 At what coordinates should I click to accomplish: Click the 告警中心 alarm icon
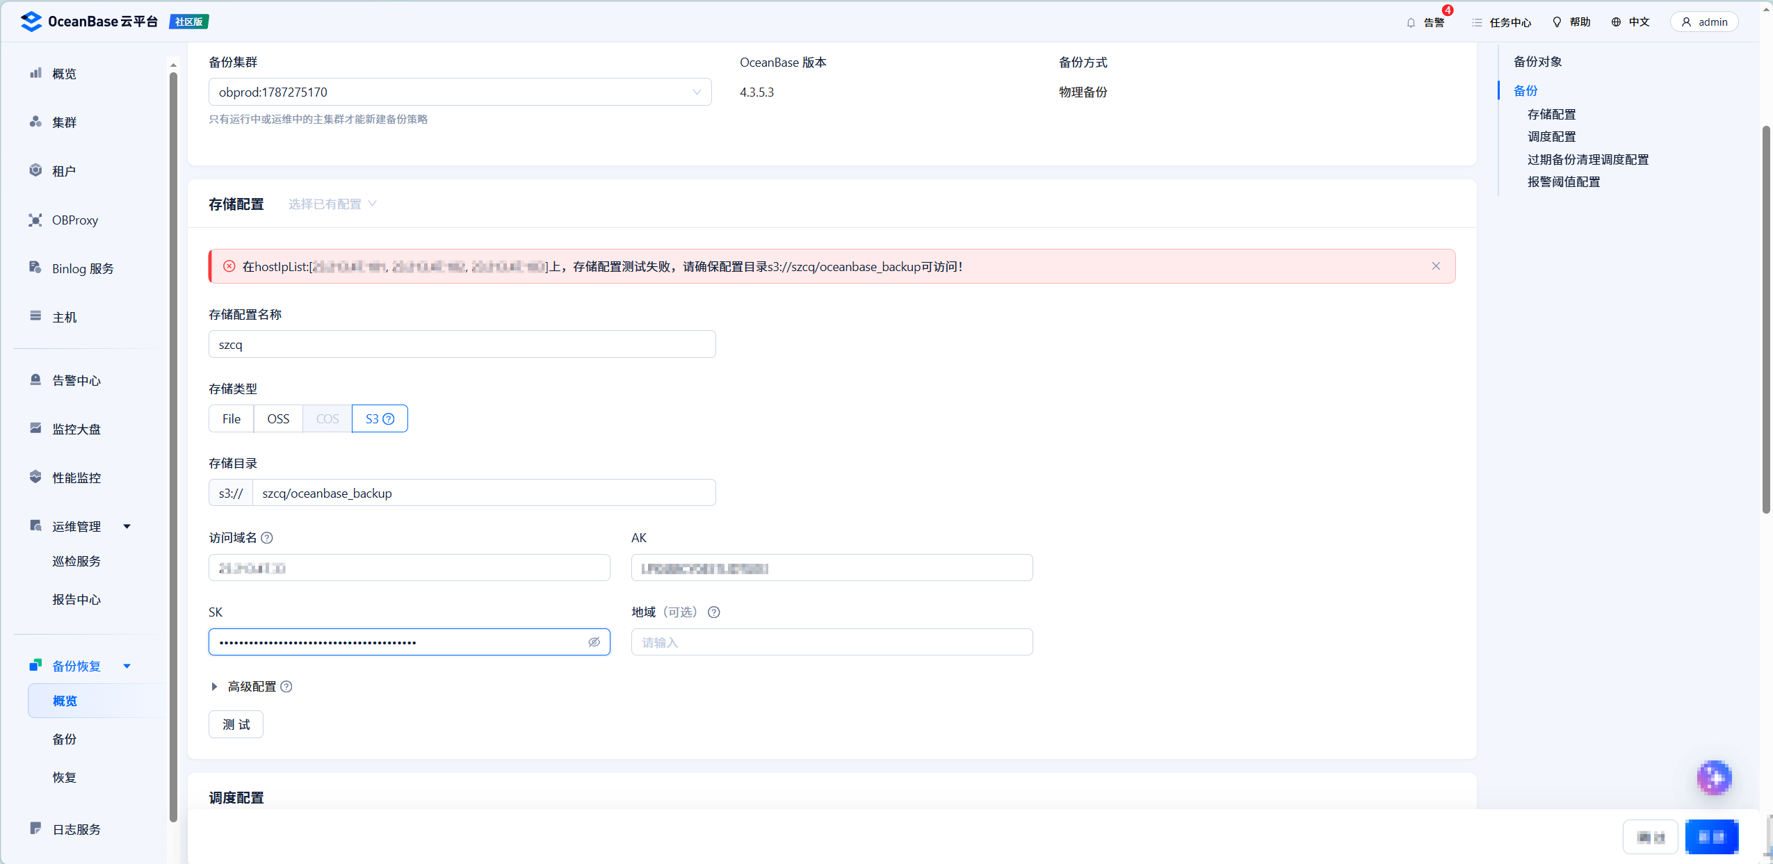[x=35, y=380]
